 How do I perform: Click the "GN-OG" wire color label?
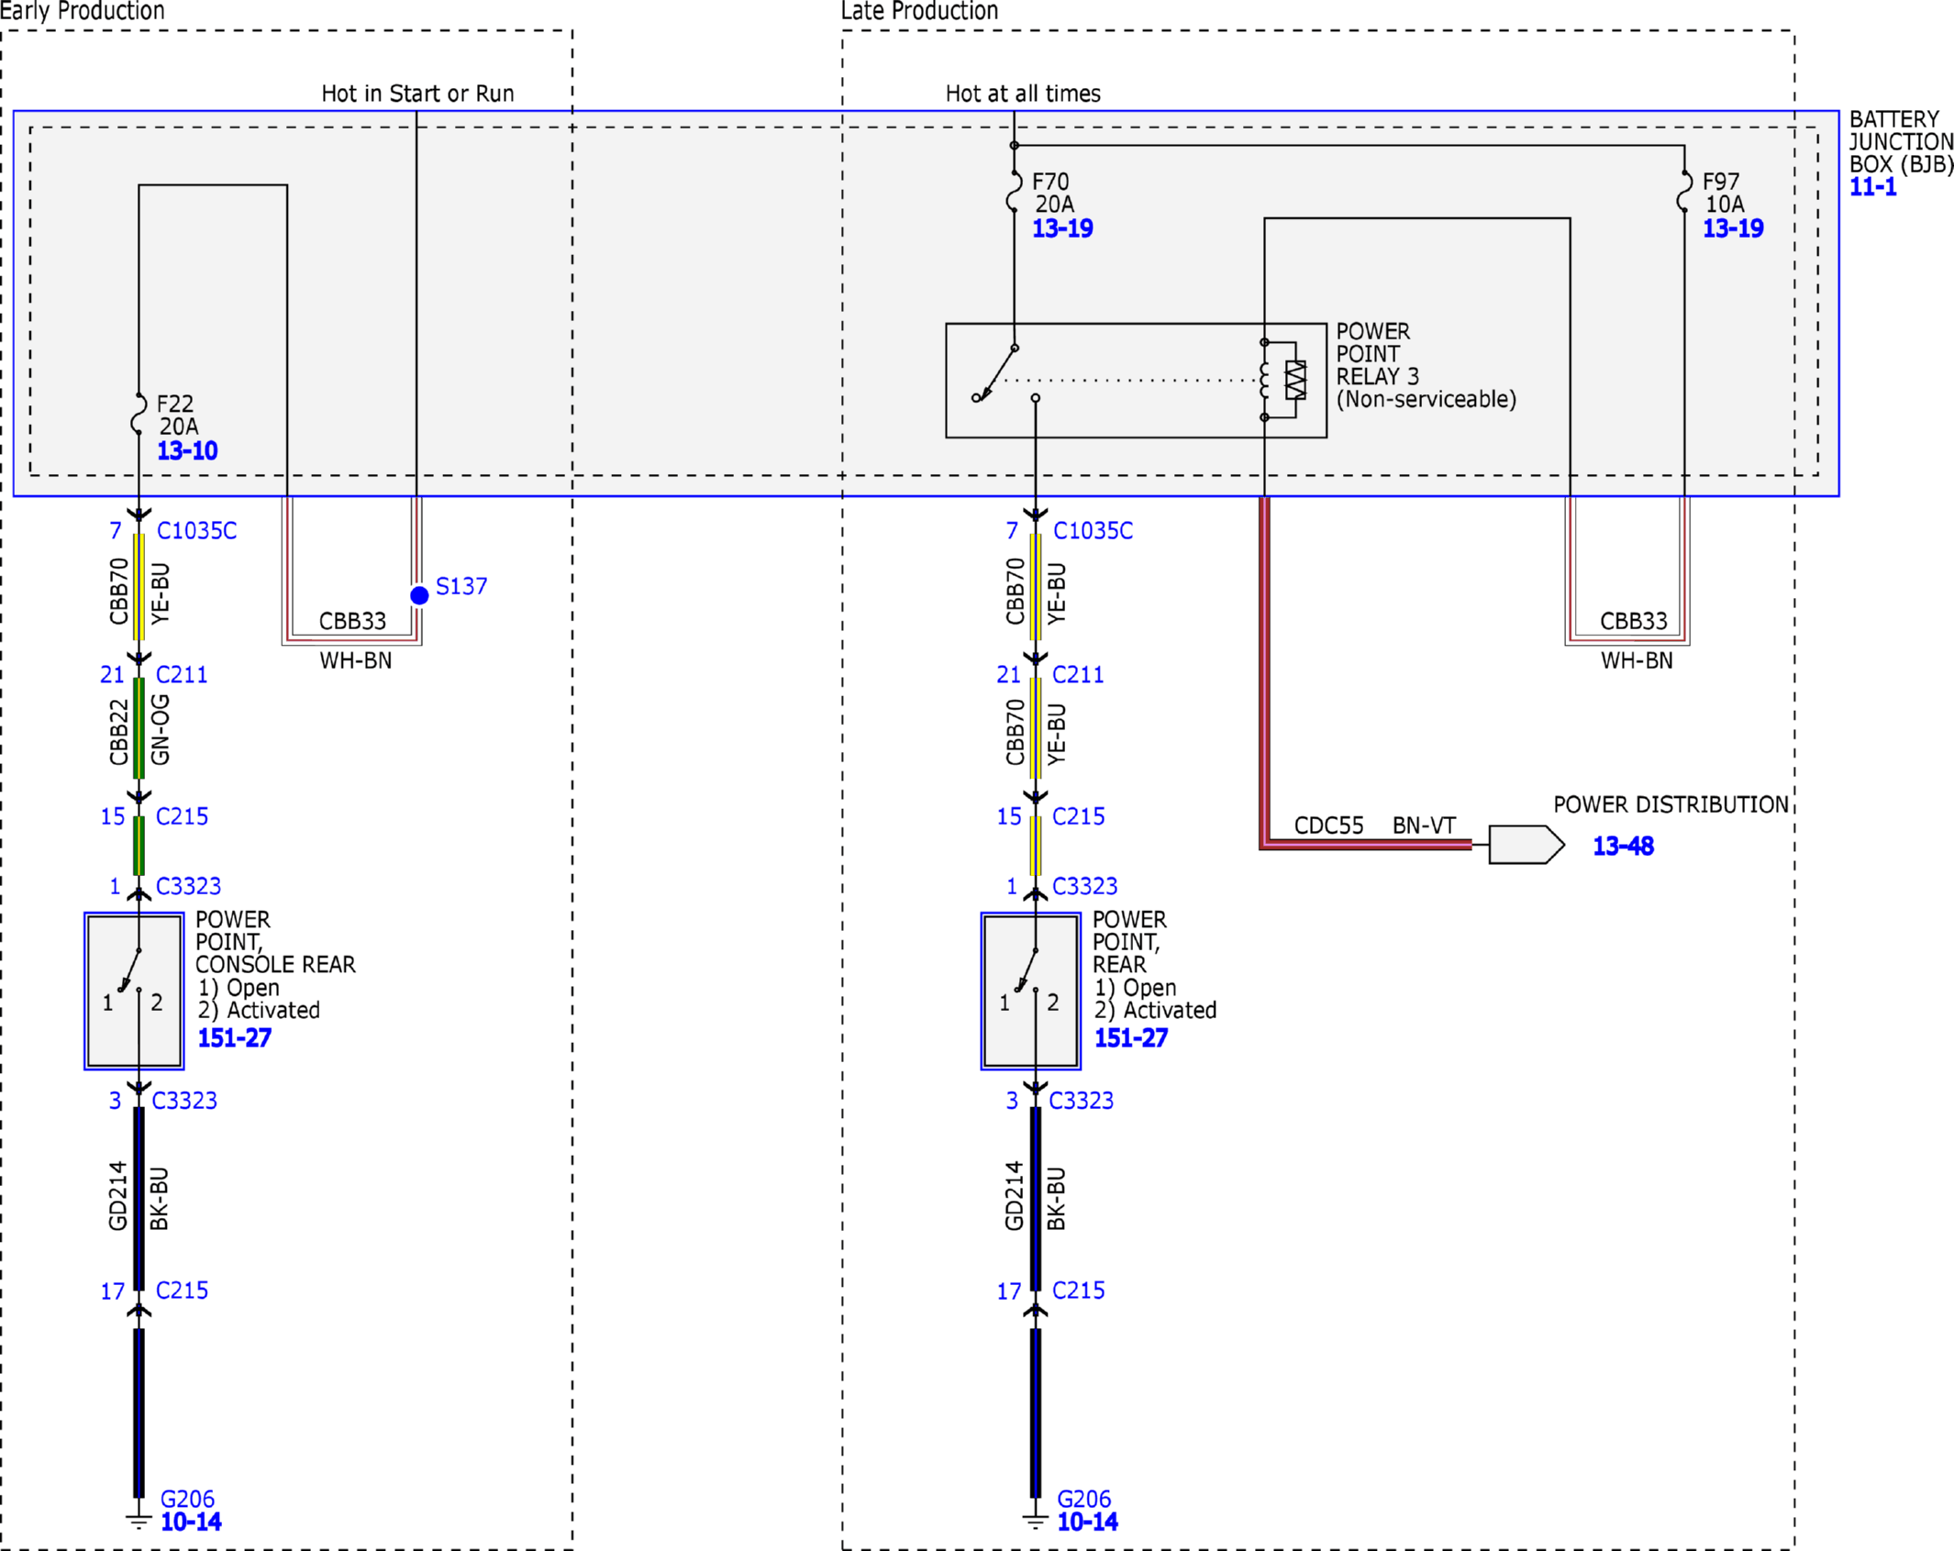tap(161, 730)
